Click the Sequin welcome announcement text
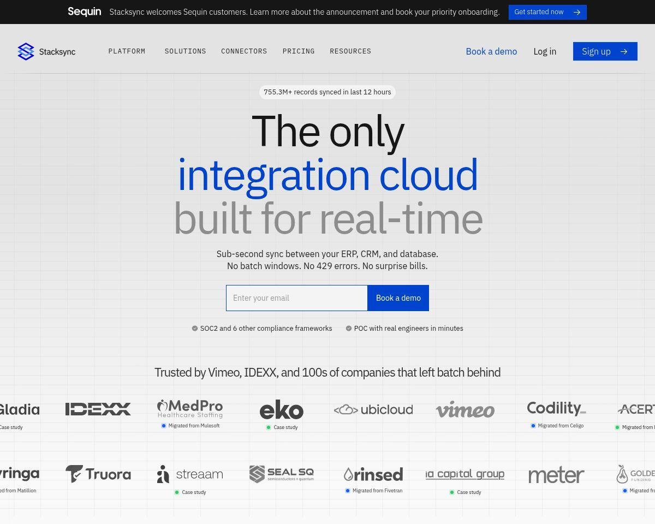 pos(304,12)
